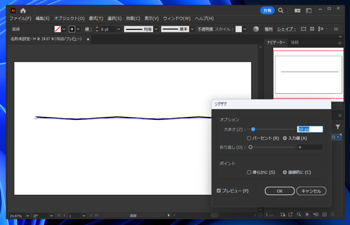Click the Illustrator Ai logo icon
Image resolution: width=350 pixels, height=225 pixels.
tap(13, 11)
